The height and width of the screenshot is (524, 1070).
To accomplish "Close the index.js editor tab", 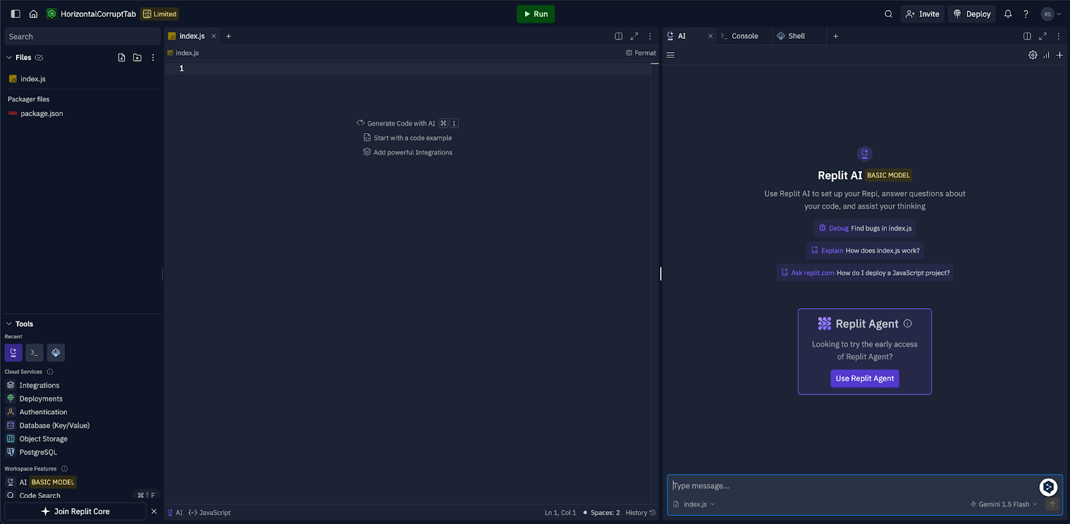I will 214,36.
